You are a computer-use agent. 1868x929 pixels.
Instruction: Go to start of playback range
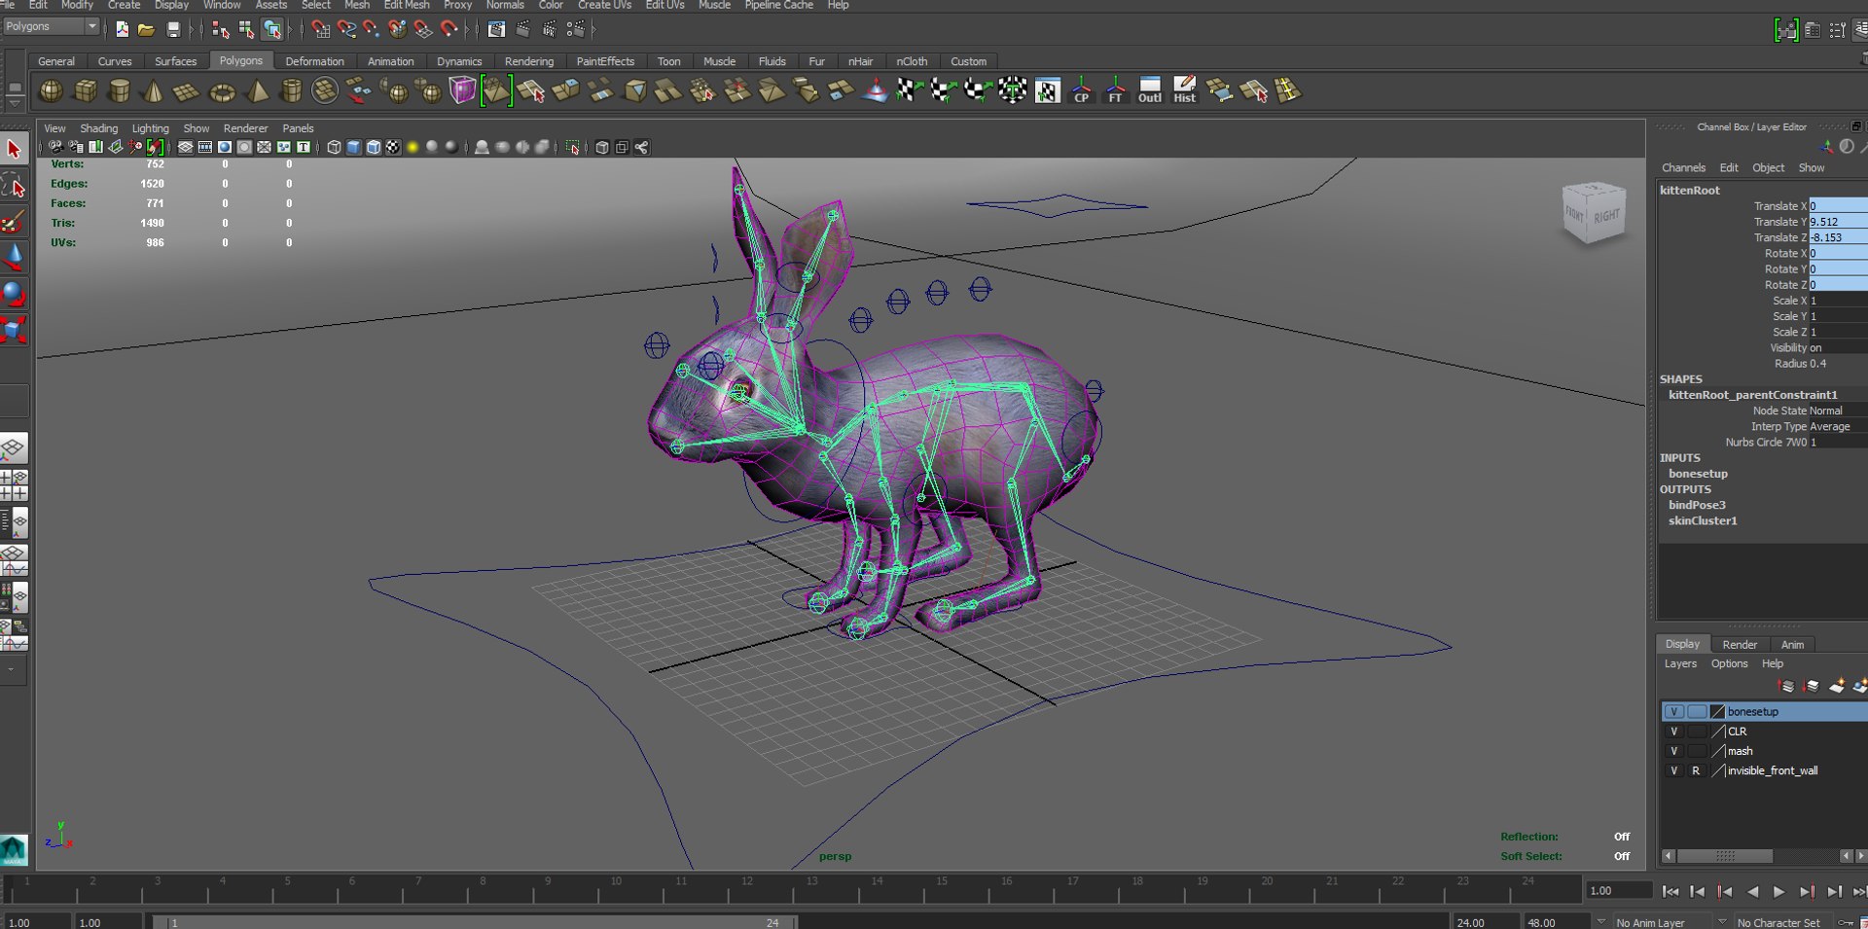(x=1670, y=891)
